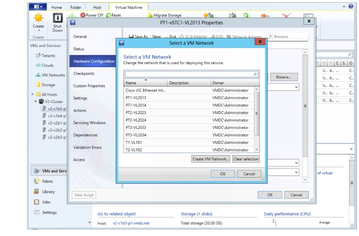Click the Clear selection button

coord(246,159)
